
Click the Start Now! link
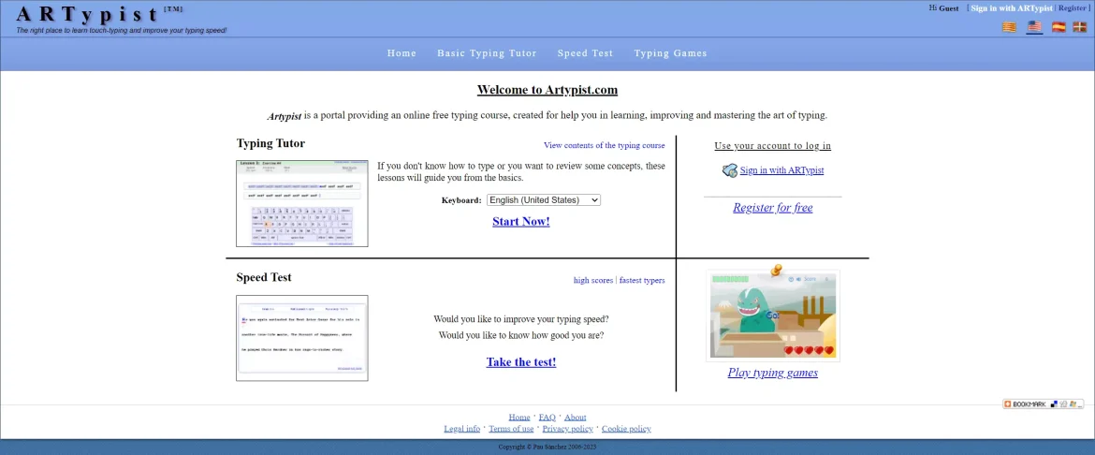pos(521,222)
